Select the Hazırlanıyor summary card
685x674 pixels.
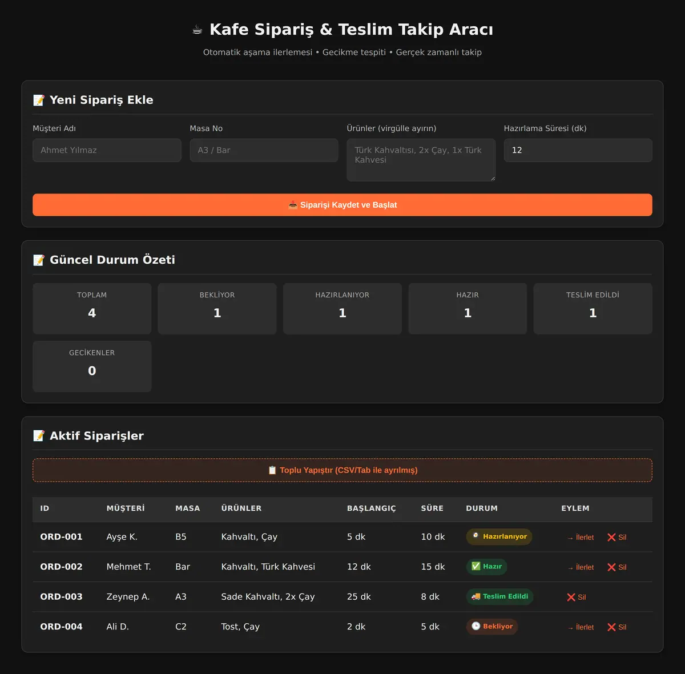342,309
